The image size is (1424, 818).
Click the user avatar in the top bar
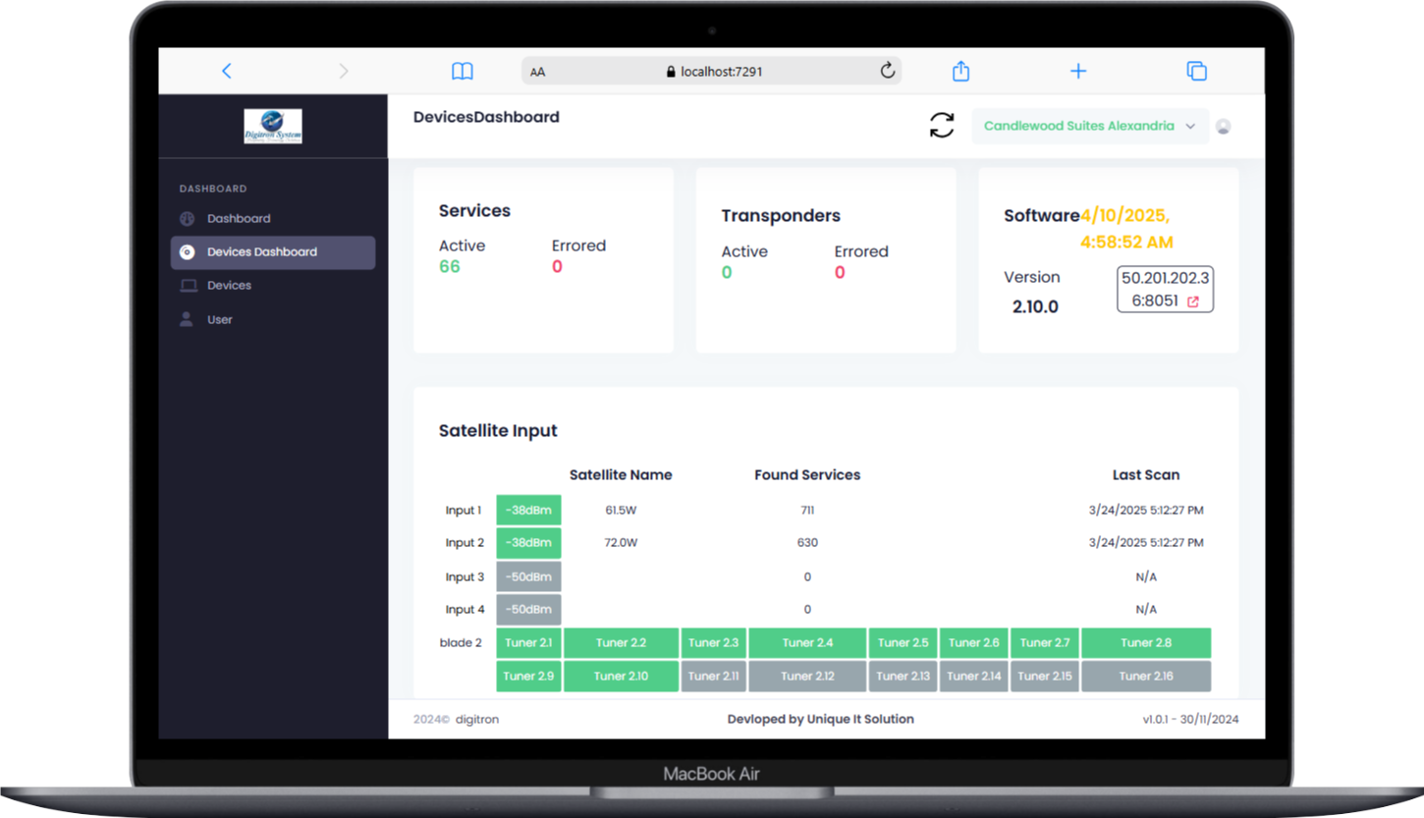[1223, 126]
